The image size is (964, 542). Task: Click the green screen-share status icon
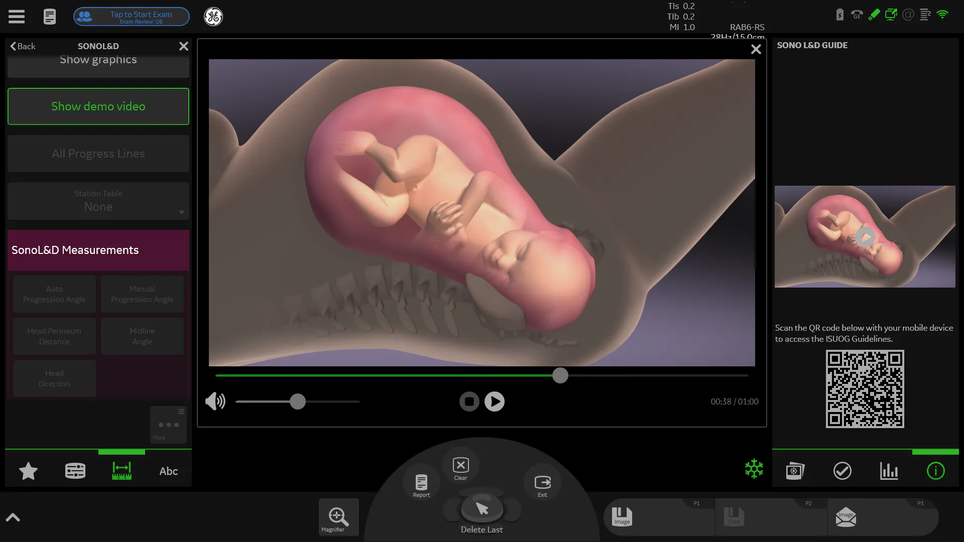[891, 15]
